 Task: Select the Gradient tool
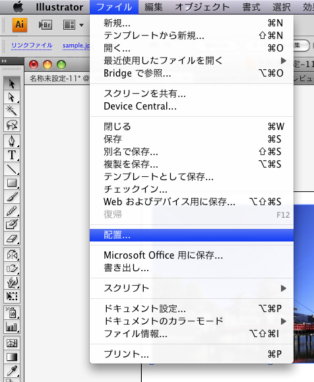click(12, 357)
